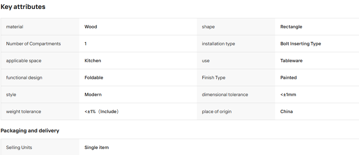The height and width of the screenshot is (155, 359).
Task: Click the Selling Units label
Action: coord(19,147)
